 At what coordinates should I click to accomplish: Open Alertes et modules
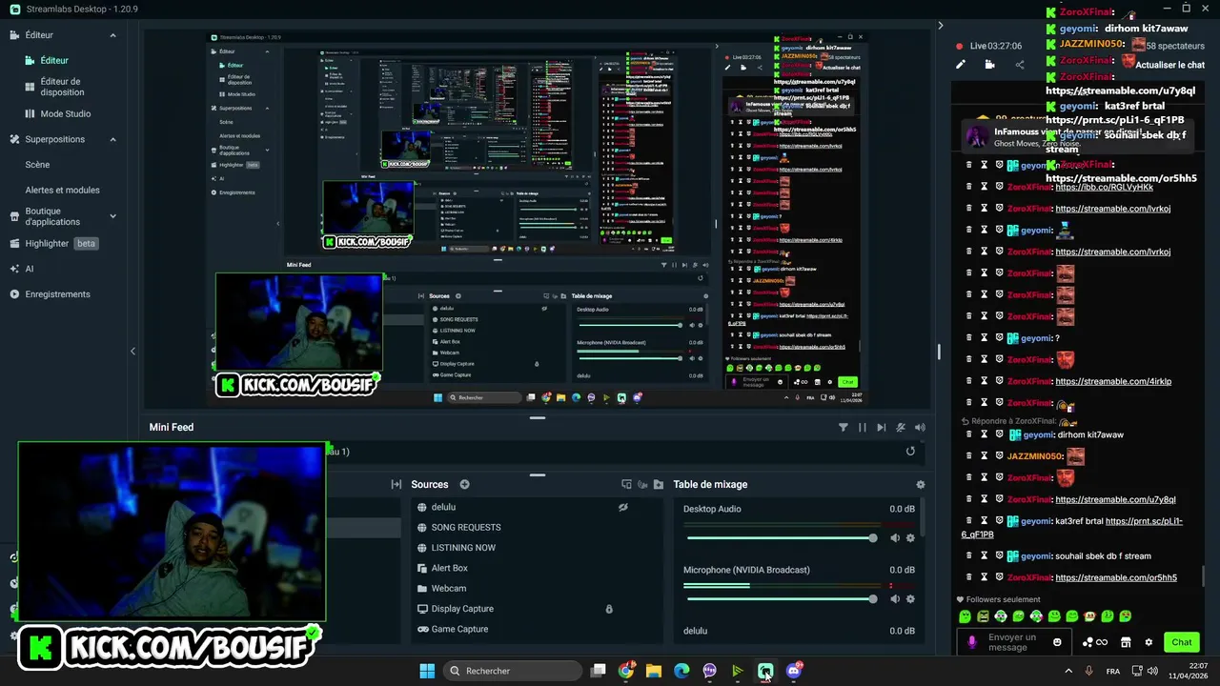point(62,190)
